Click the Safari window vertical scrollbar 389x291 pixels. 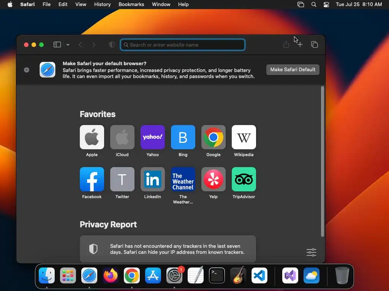coord(323,161)
